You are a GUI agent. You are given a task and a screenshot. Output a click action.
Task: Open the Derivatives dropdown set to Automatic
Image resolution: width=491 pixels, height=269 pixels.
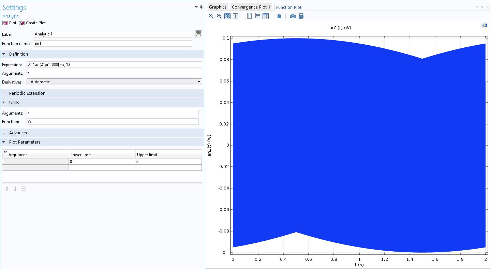(x=114, y=82)
